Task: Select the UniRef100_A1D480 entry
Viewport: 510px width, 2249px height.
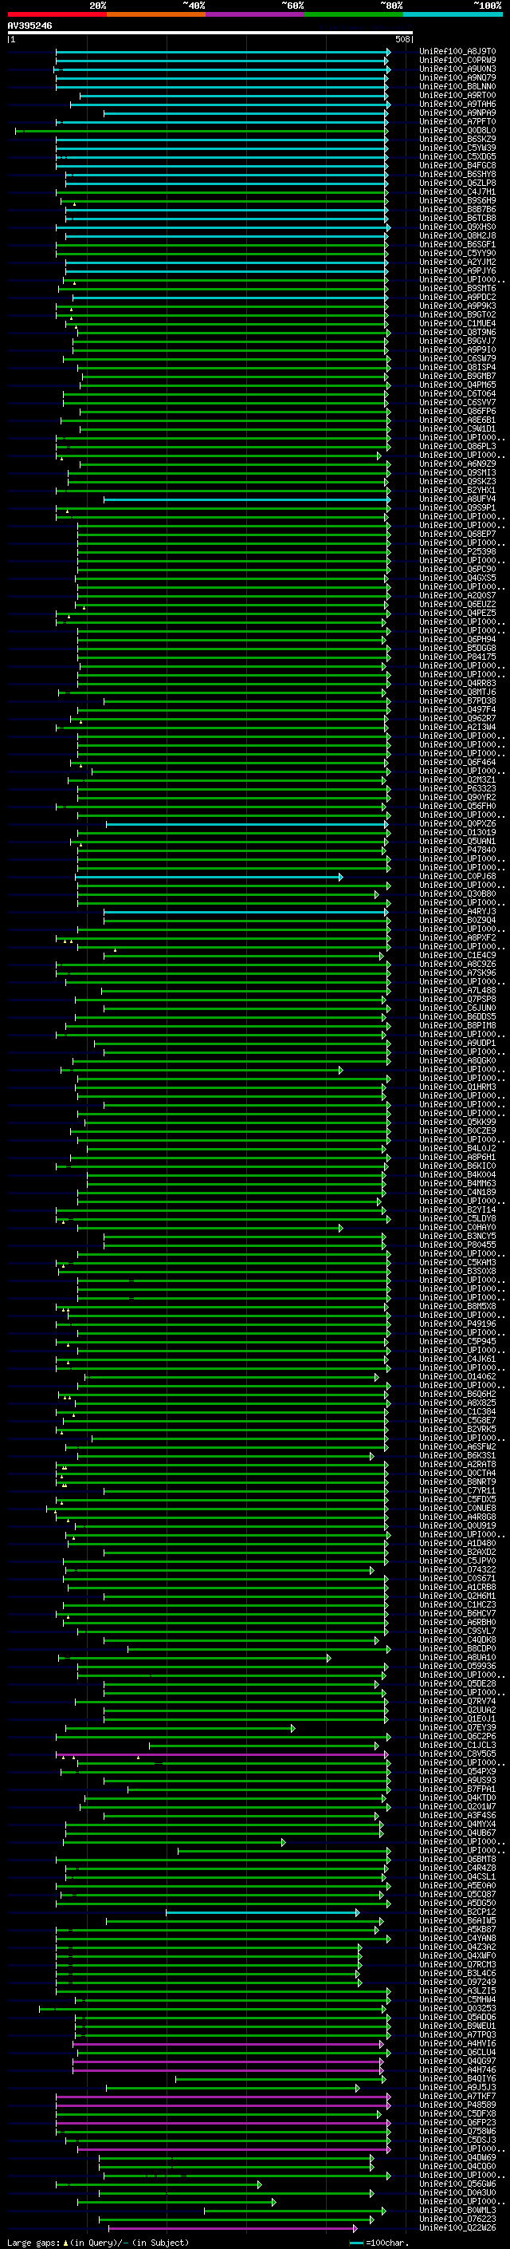Action: (x=457, y=1543)
